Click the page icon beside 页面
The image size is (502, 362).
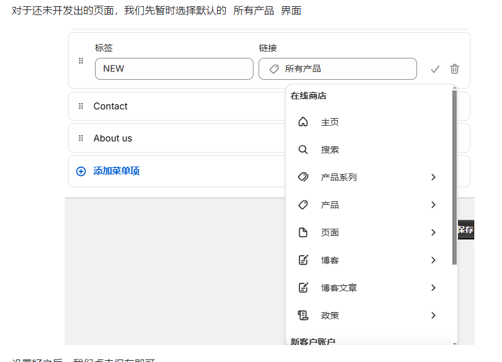[303, 232]
